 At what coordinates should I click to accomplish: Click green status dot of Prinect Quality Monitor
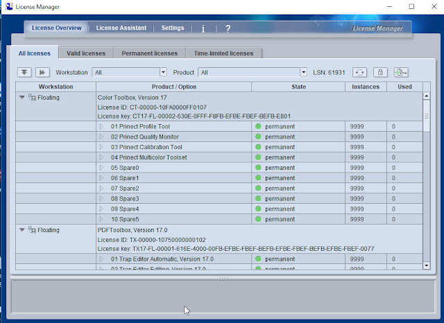click(258, 137)
